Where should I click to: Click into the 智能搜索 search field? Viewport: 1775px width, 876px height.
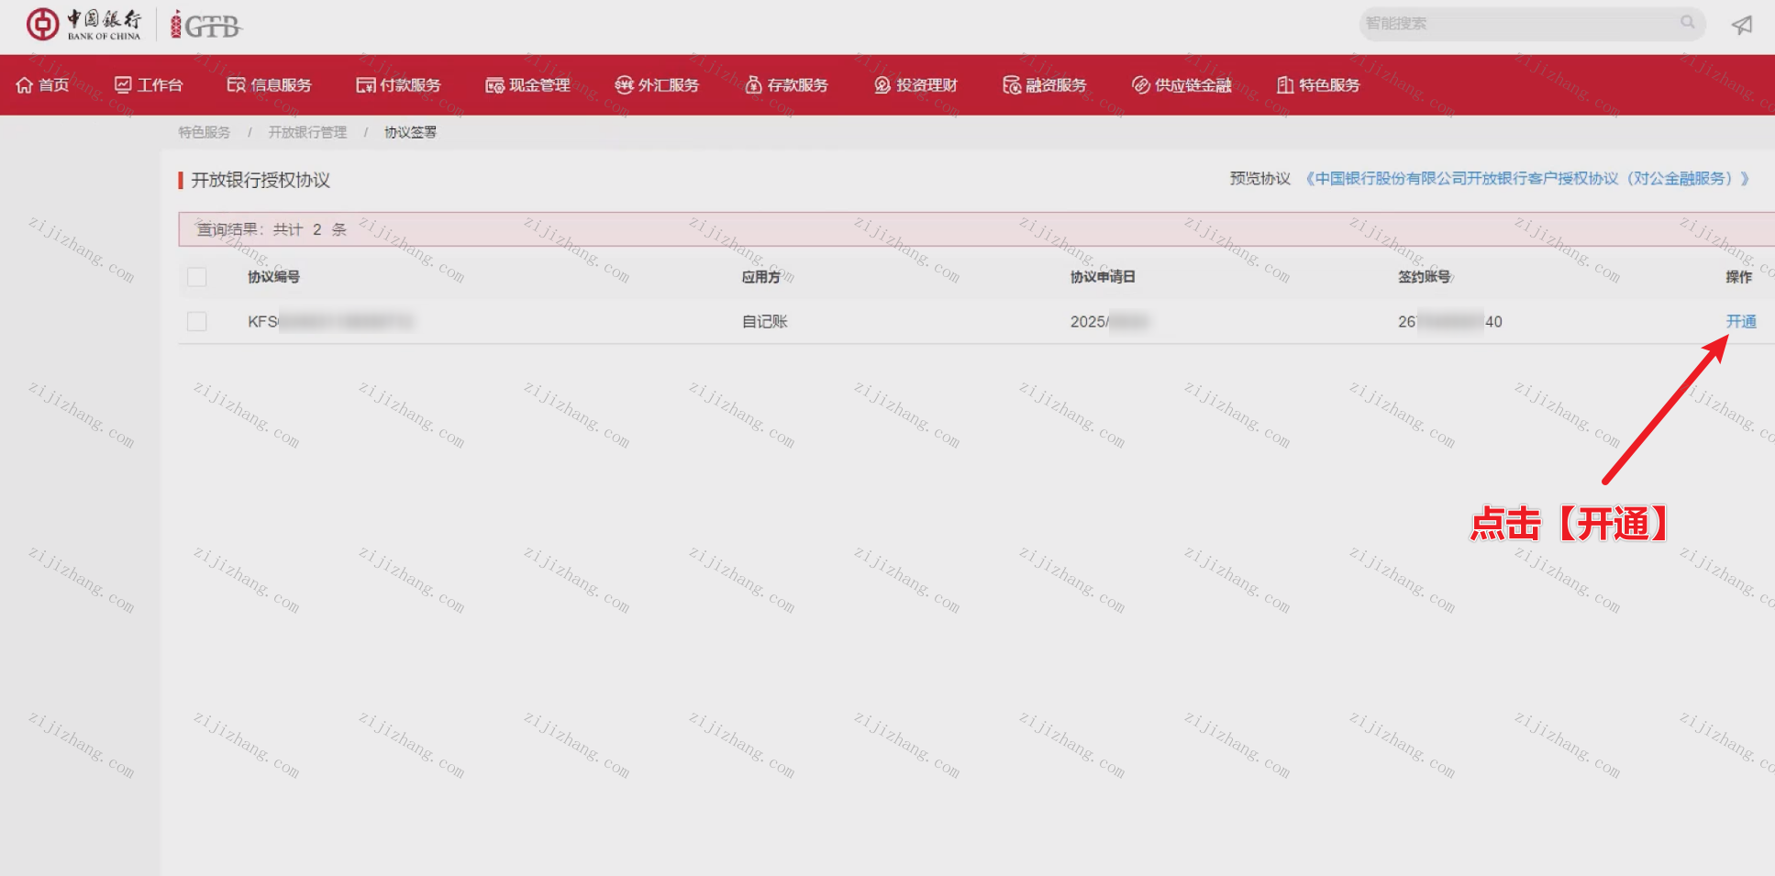click(1514, 24)
